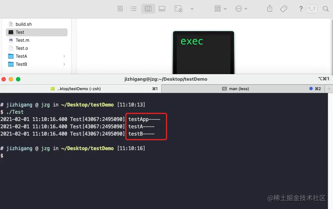333x209 pixels.
Task: Open the Finder group-by menu
Action: [x=220, y=9]
